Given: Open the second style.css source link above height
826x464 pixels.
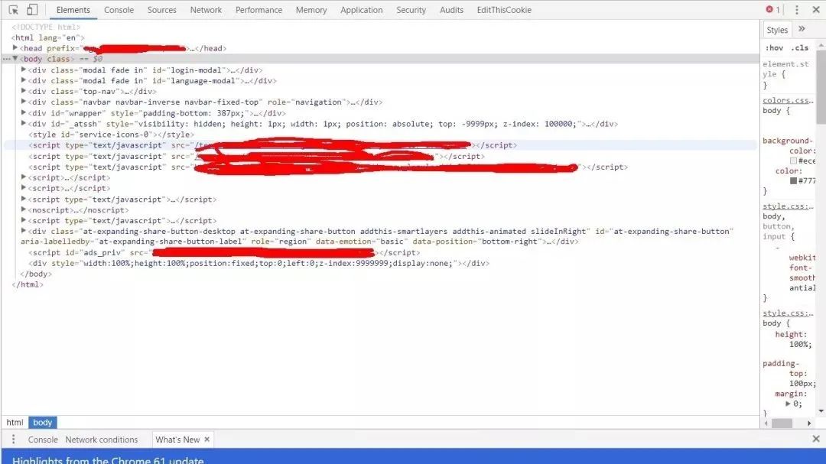Looking at the screenshot, I should tap(788, 313).
